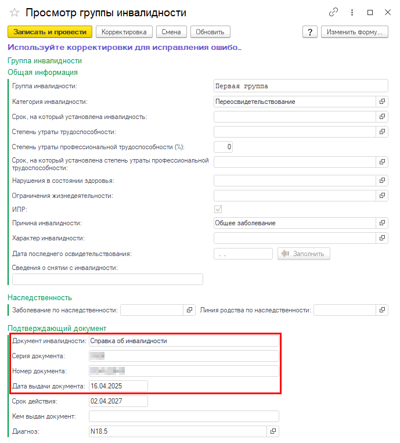The image size is (400, 443).
Task: Click the Обновить button
Action: click(x=210, y=32)
